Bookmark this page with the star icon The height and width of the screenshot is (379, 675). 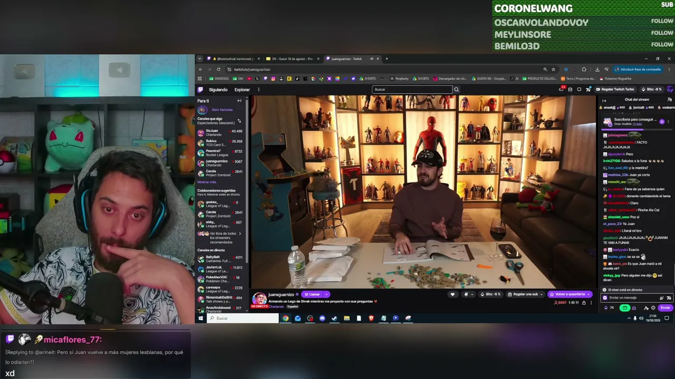[553, 69]
